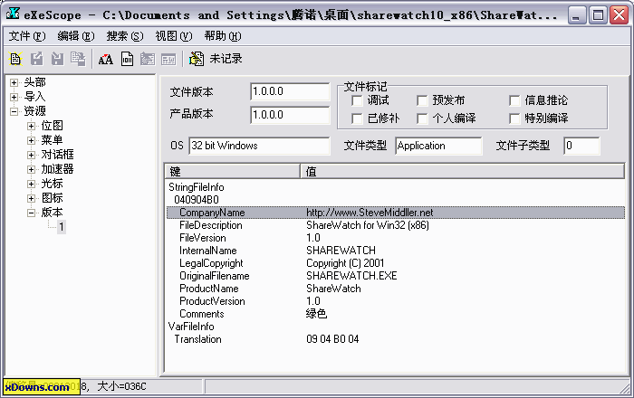The width and height of the screenshot is (634, 398).
Task: Click the 文件子类型 field showing 0
Action: pos(581,146)
